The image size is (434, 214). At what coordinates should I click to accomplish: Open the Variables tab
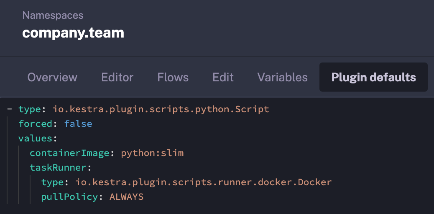tap(282, 77)
